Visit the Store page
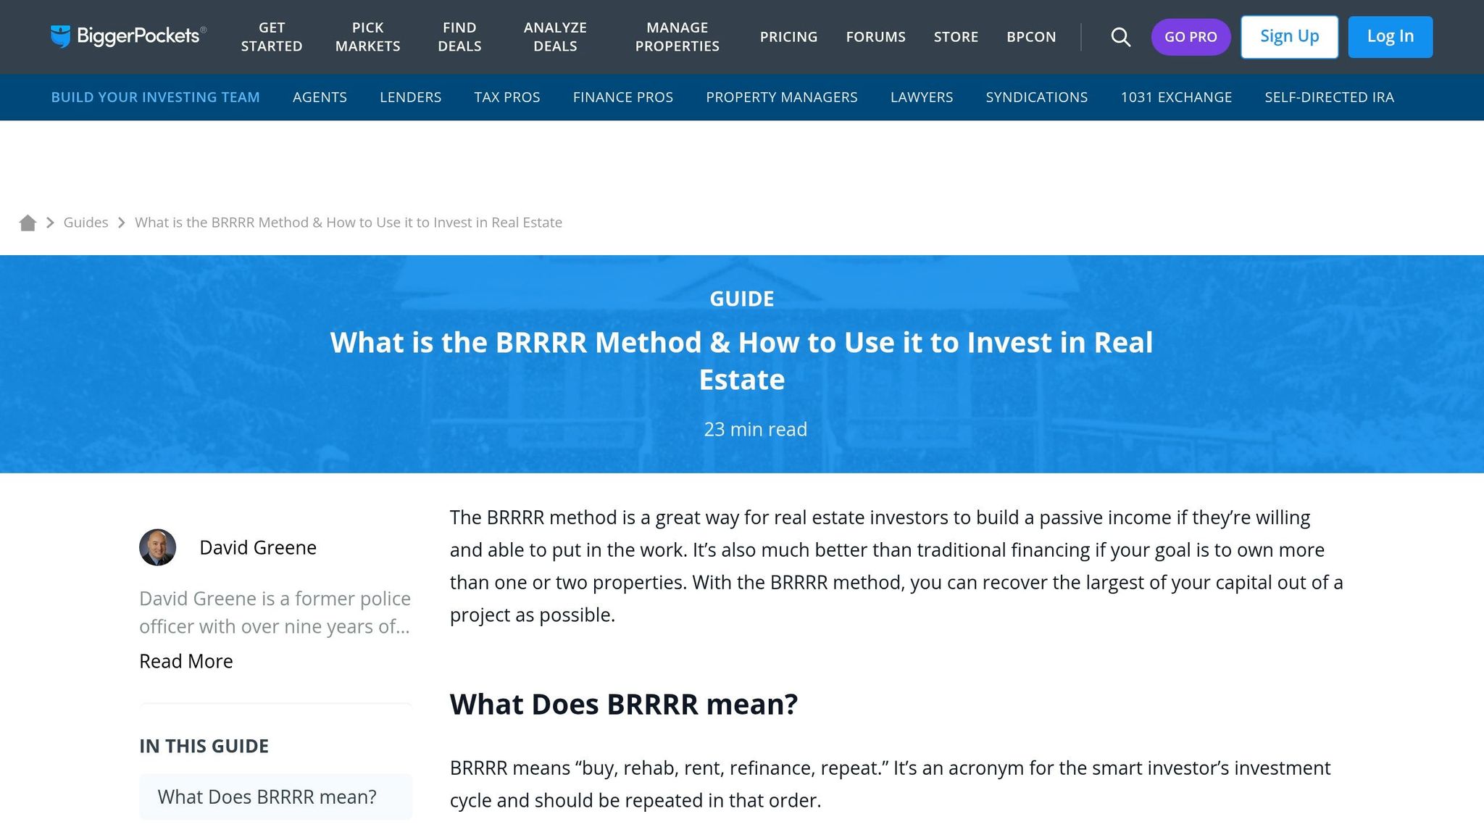The height and width of the screenshot is (835, 1484). [x=956, y=37]
